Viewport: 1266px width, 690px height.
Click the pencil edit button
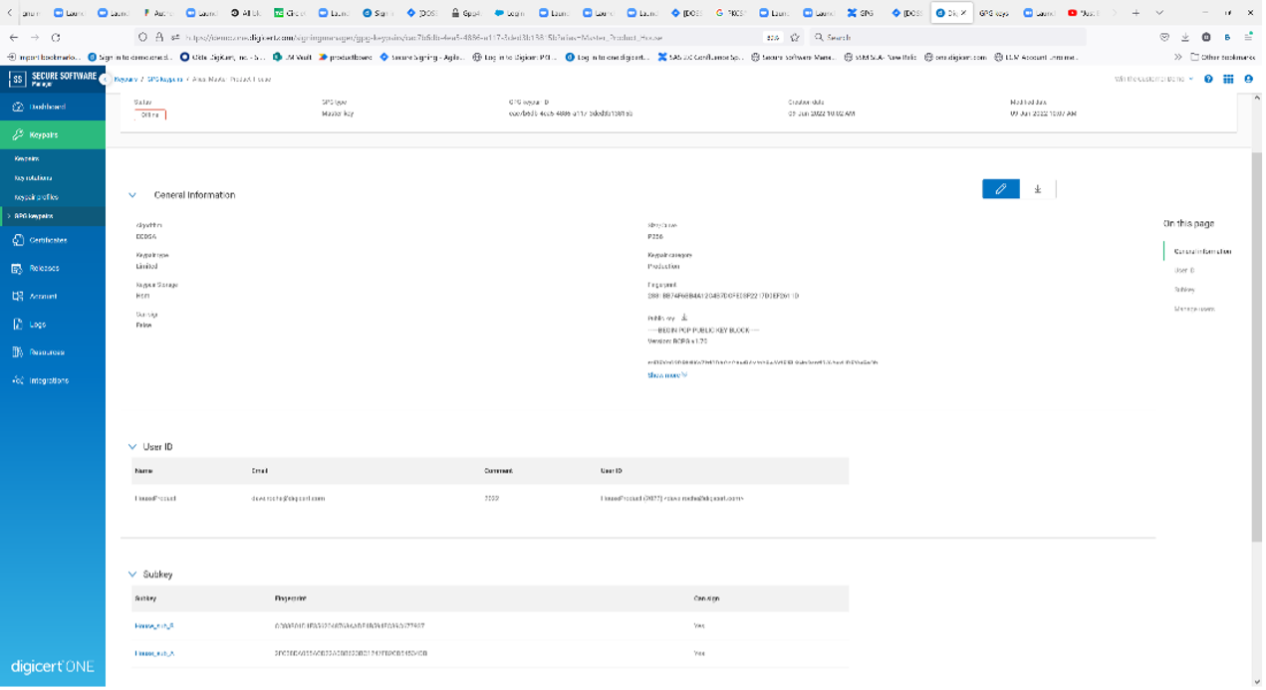point(1000,189)
